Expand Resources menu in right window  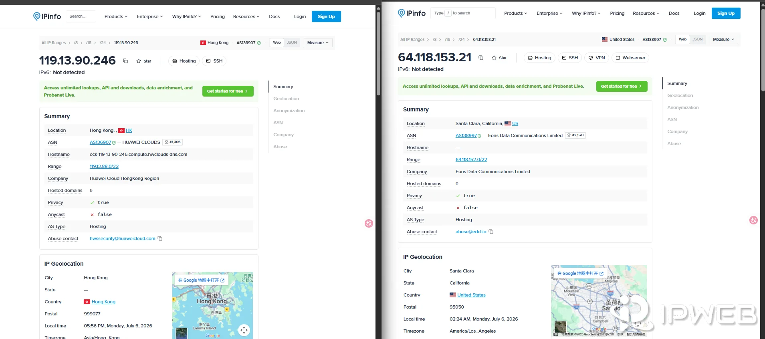tap(646, 13)
